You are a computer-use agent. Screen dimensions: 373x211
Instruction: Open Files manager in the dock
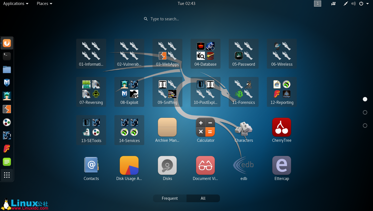7,70
